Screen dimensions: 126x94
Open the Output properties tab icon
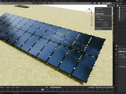click(116, 55)
